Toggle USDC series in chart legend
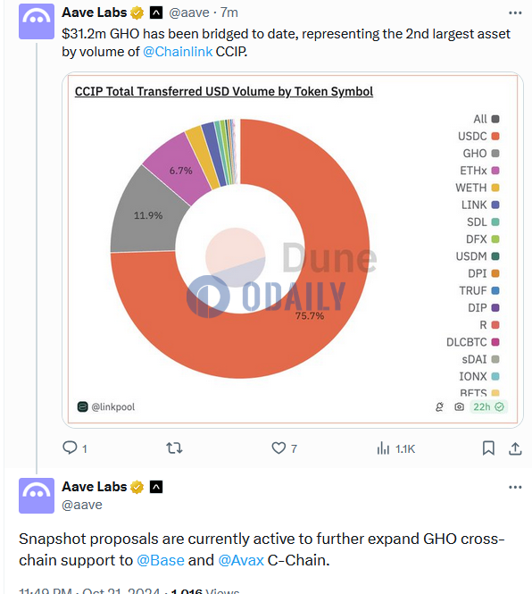The image size is (532, 594). pyautogui.click(x=478, y=136)
